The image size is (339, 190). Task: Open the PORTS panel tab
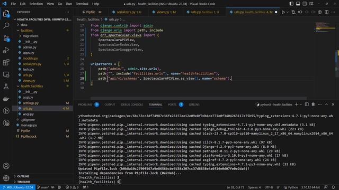[x=172, y=104]
